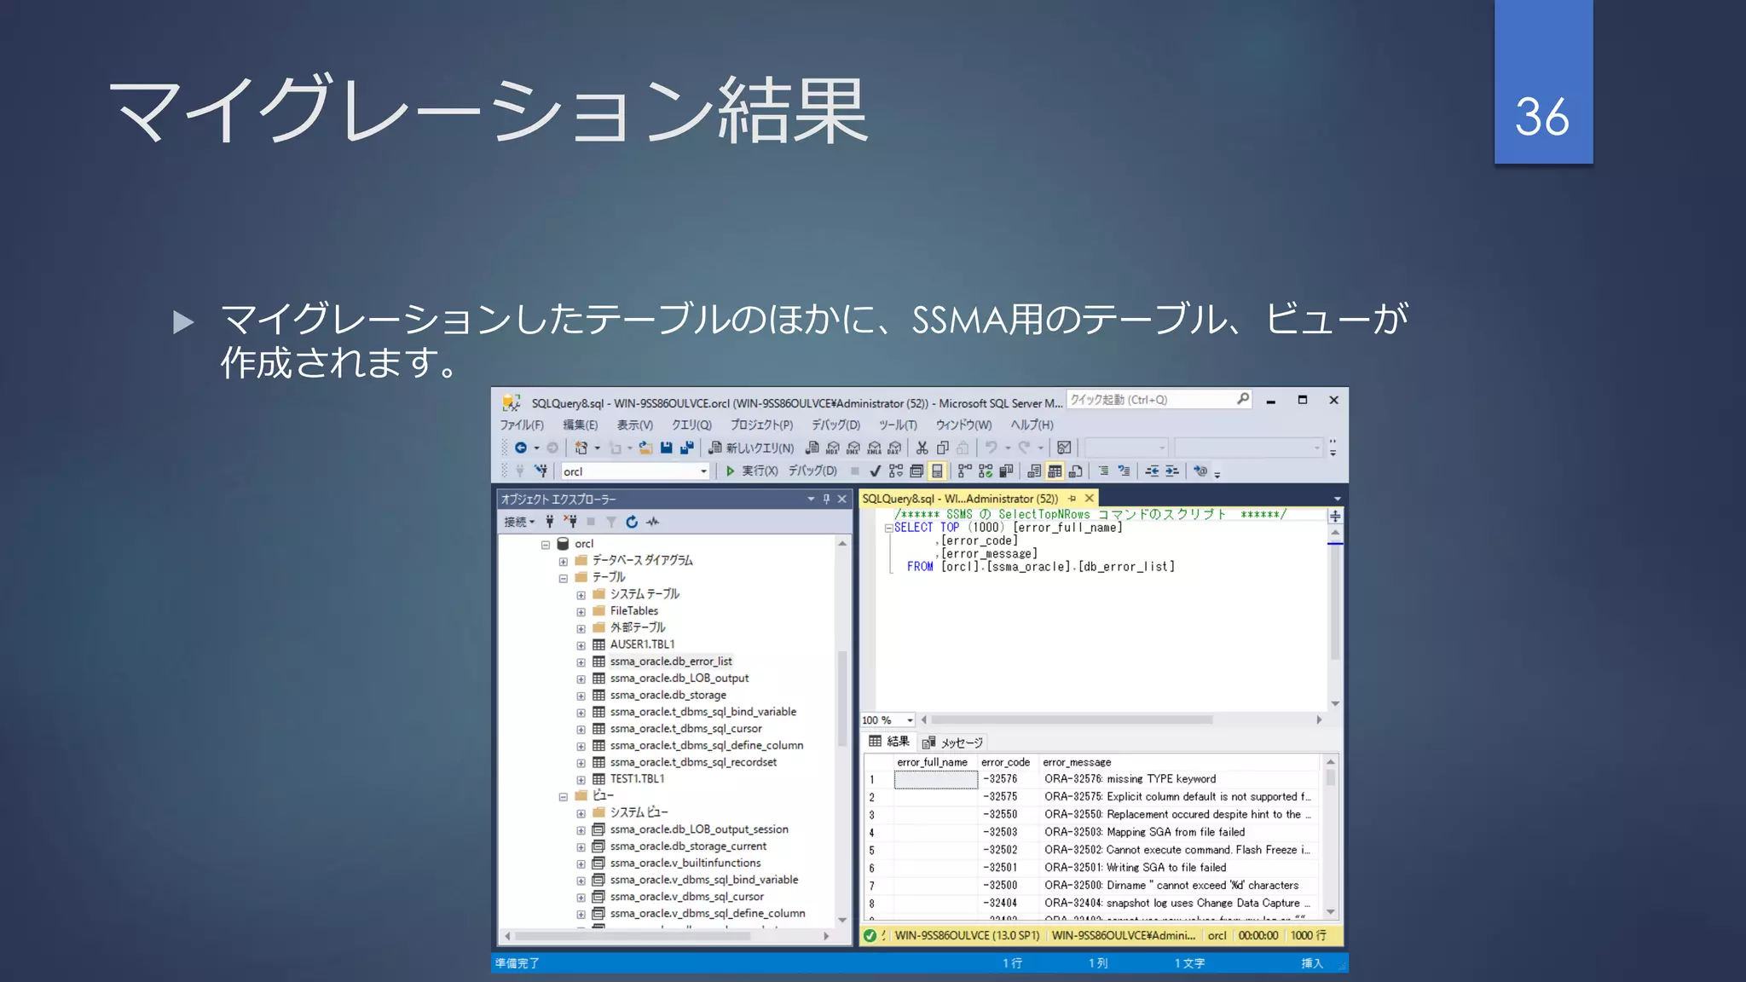
Task: Toggle Include Live Query Statistics button
Action: (986, 471)
